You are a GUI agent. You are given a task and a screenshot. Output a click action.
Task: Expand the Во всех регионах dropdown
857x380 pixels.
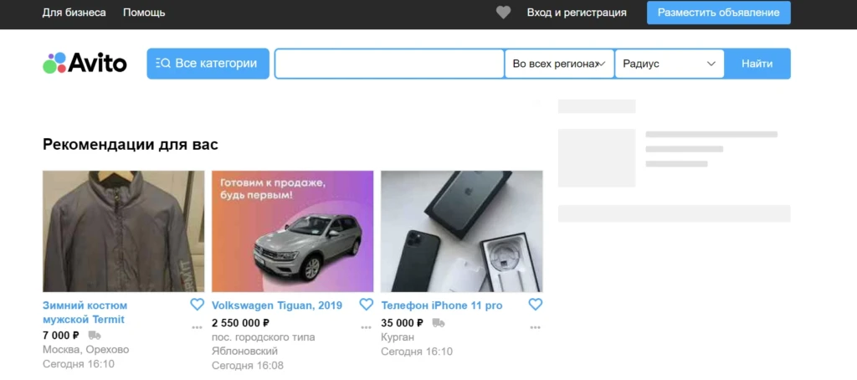point(559,64)
